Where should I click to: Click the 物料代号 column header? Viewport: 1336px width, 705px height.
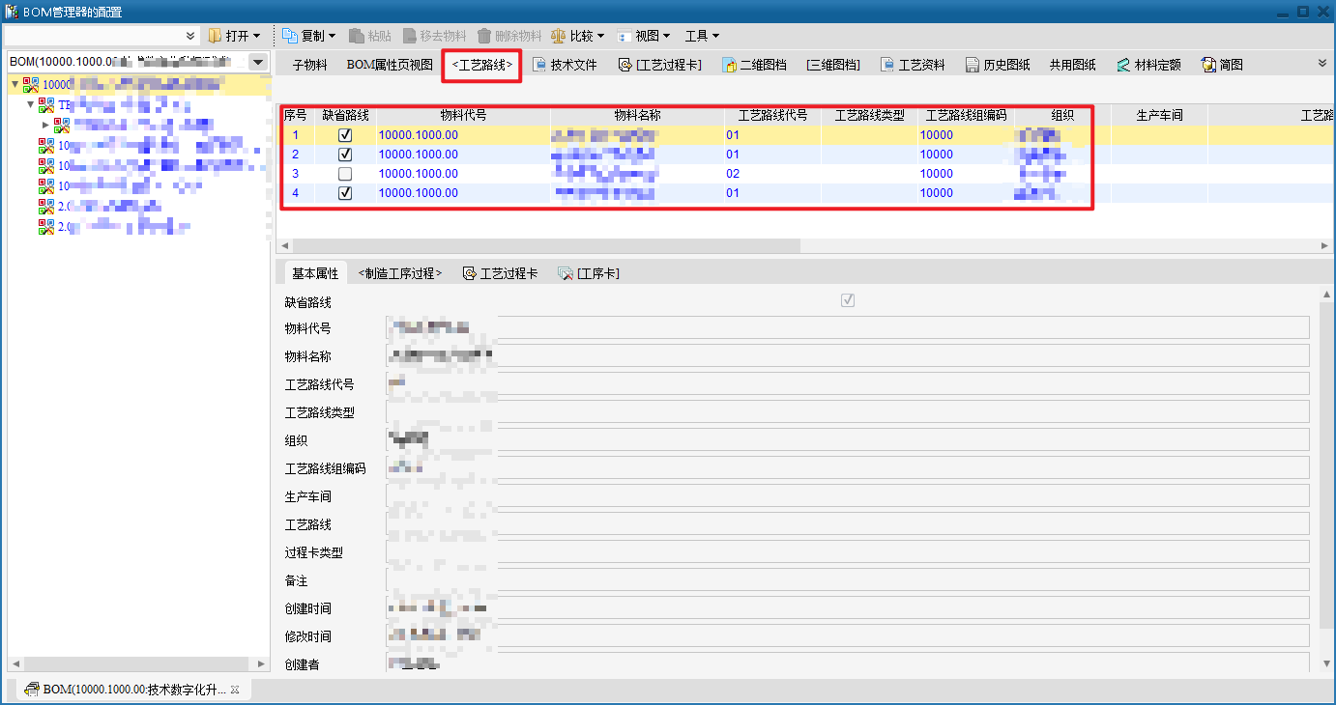[x=463, y=115]
